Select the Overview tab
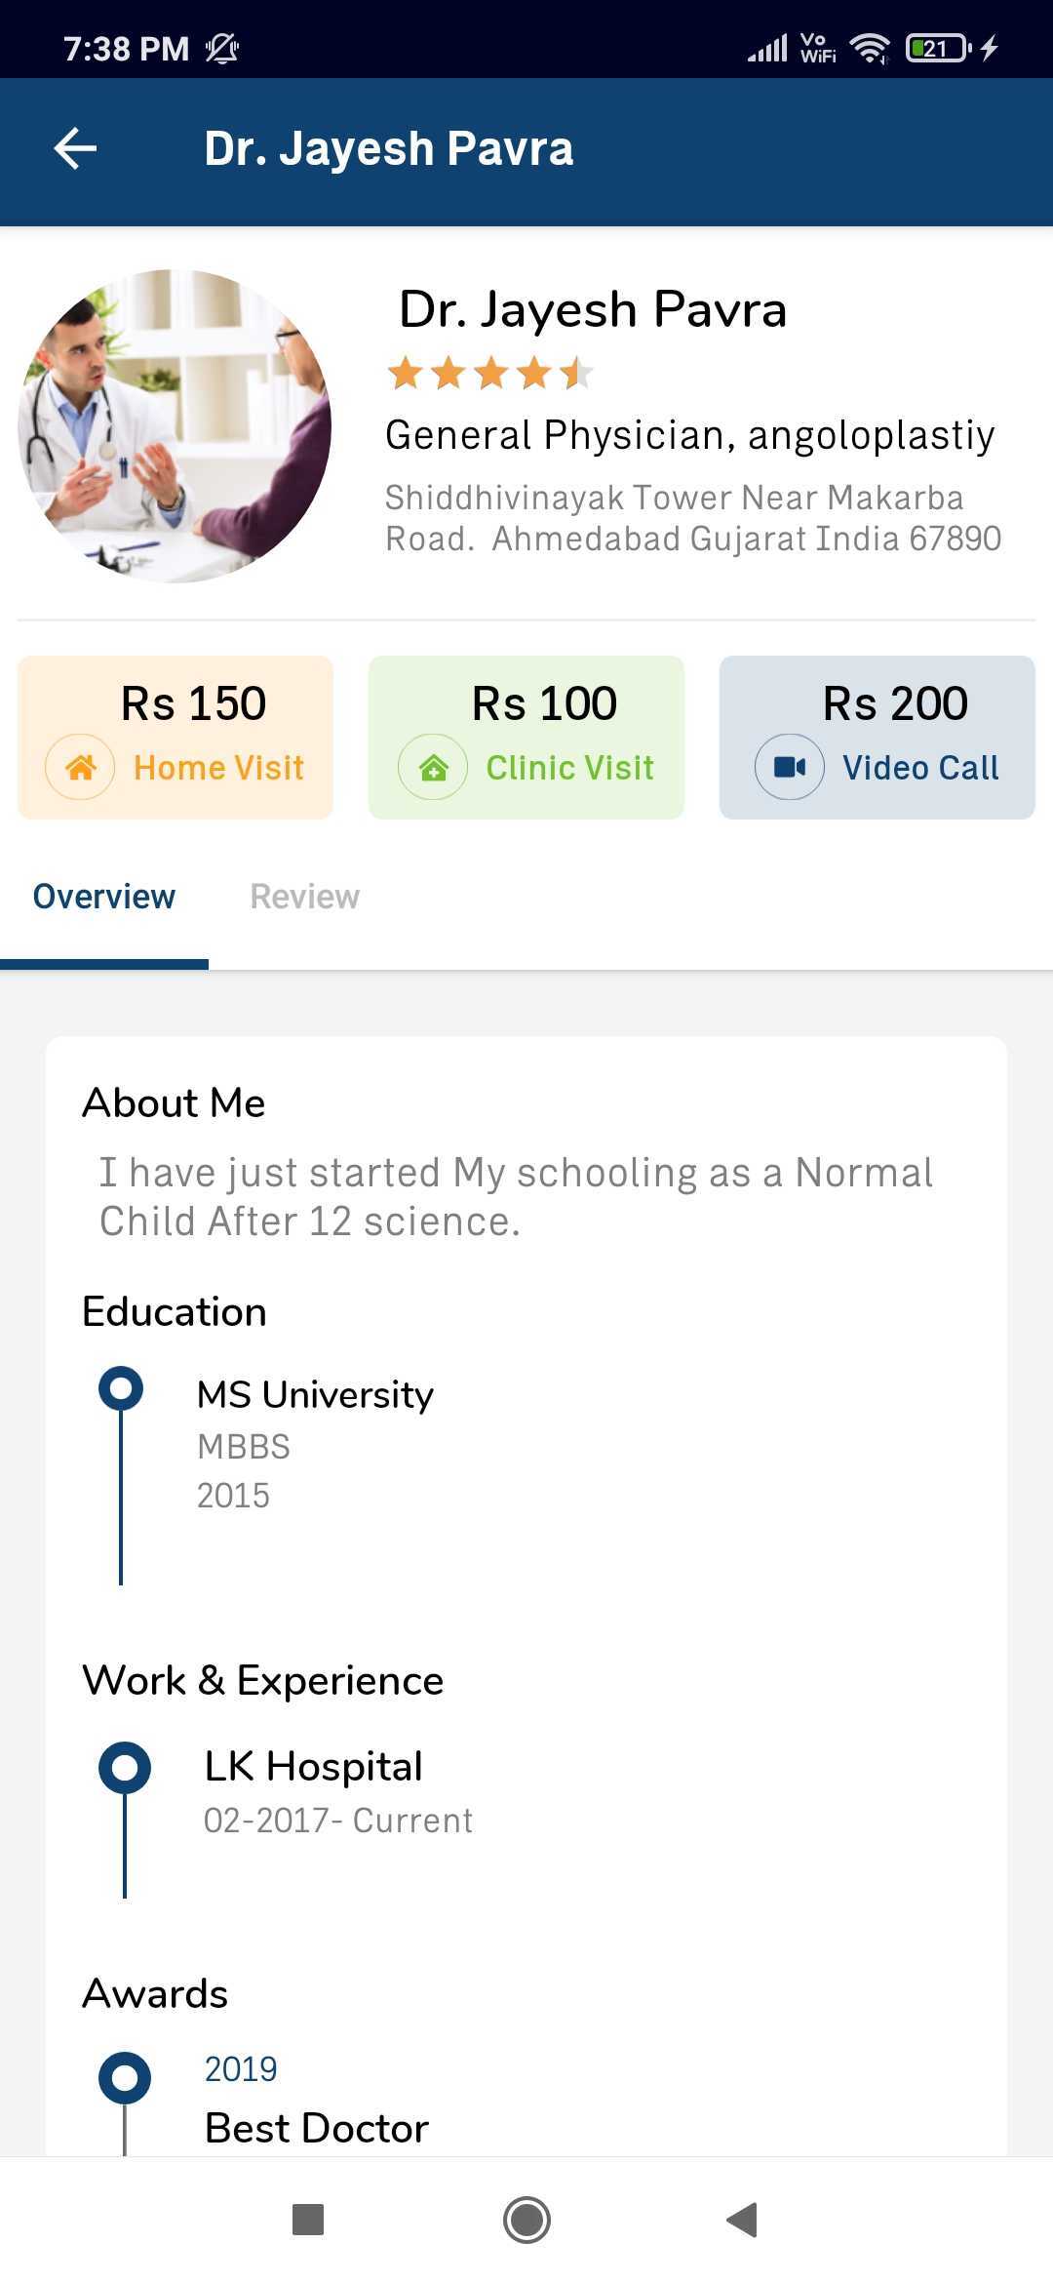The height and width of the screenshot is (2283, 1053). pyautogui.click(x=104, y=897)
